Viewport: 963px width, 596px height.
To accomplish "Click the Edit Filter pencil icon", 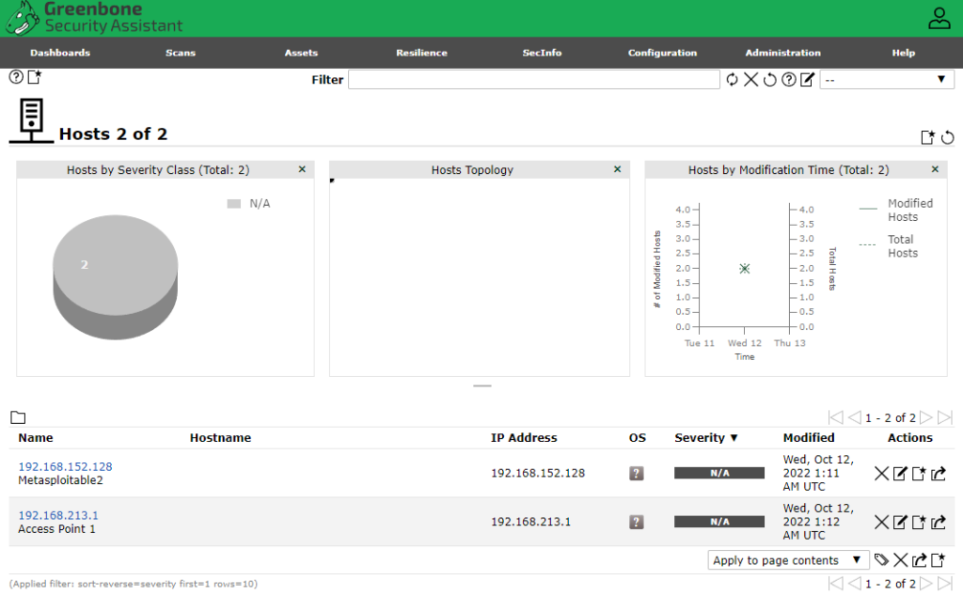I will pyautogui.click(x=808, y=80).
